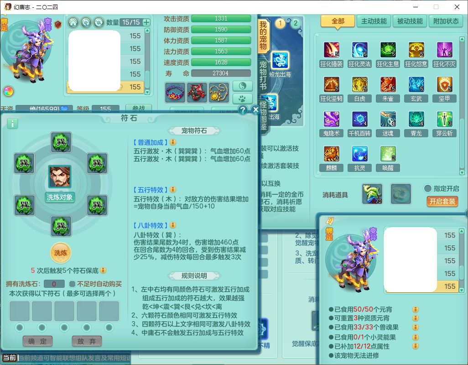This screenshot has width=468, height=365.
Task: Click the 白虎 skill icon
Action: (359, 84)
